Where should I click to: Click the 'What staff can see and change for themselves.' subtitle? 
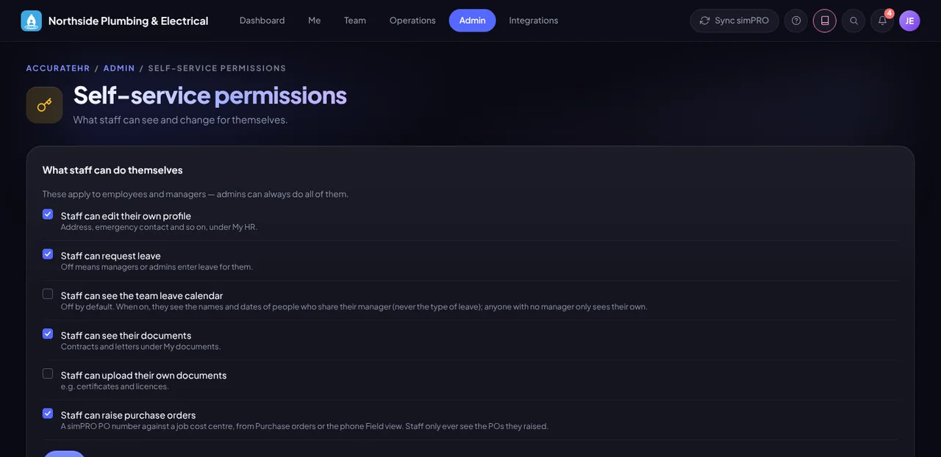click(180, 120)
